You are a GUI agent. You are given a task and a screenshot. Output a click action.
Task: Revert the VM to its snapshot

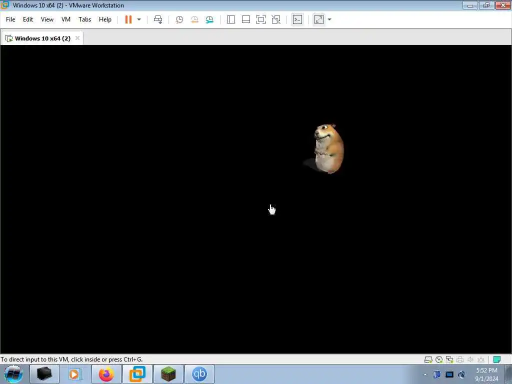click(194, 19)
